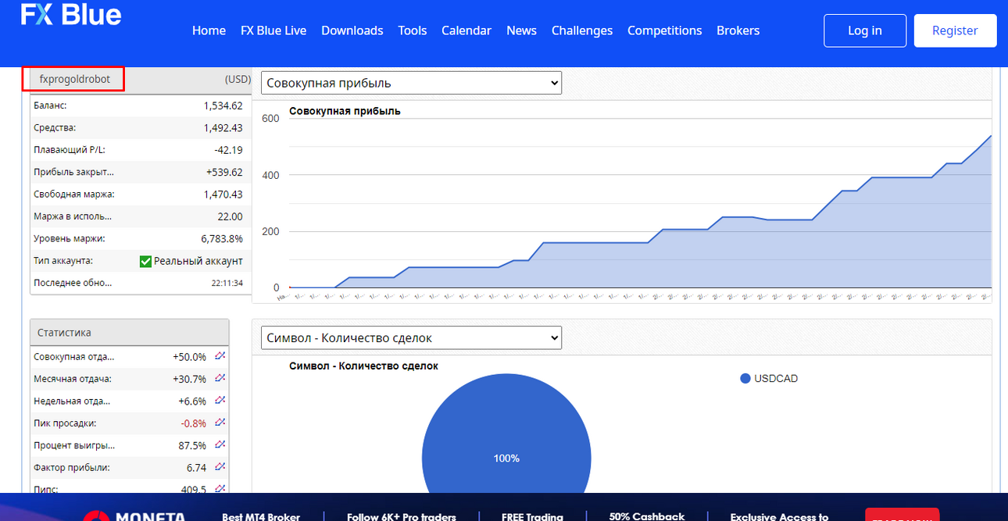Open the Calendar menu item
This screenshot has width=1008, height=521.
[x=466, y=30]
